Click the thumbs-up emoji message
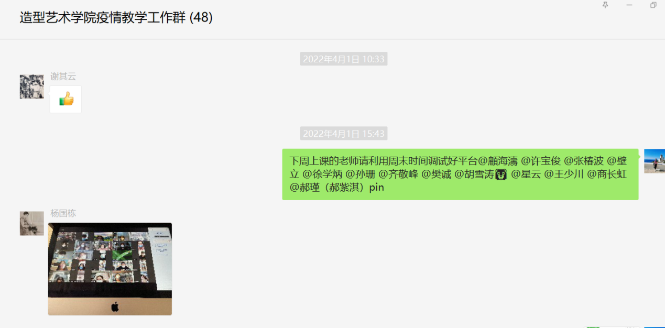 click(66, 99)
